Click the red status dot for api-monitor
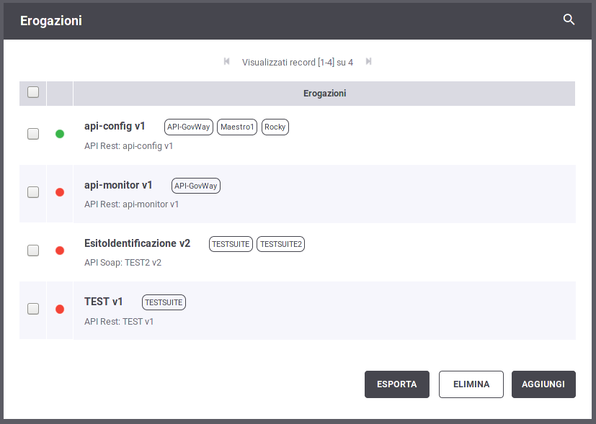Viewport: 596px width, 424px height. [60, 192]
